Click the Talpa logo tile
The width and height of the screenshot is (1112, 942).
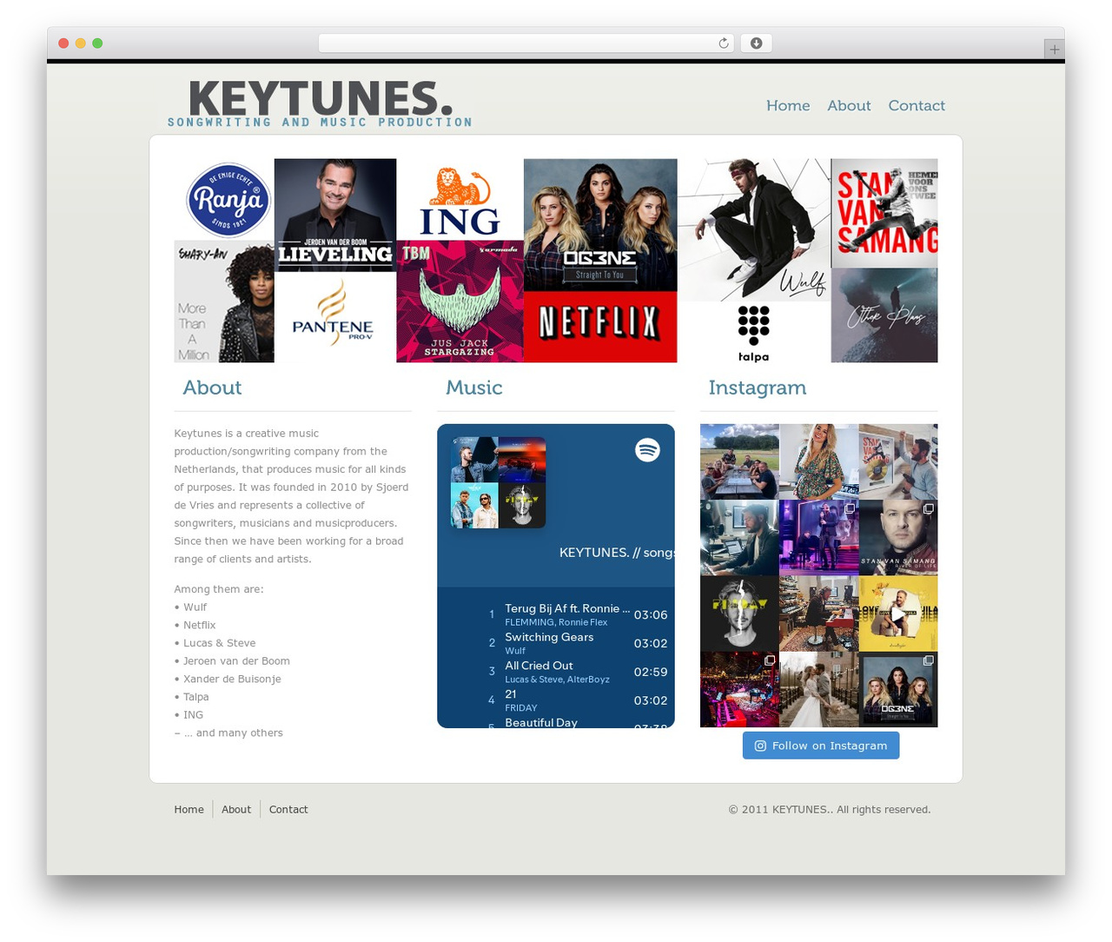[753, 332]
